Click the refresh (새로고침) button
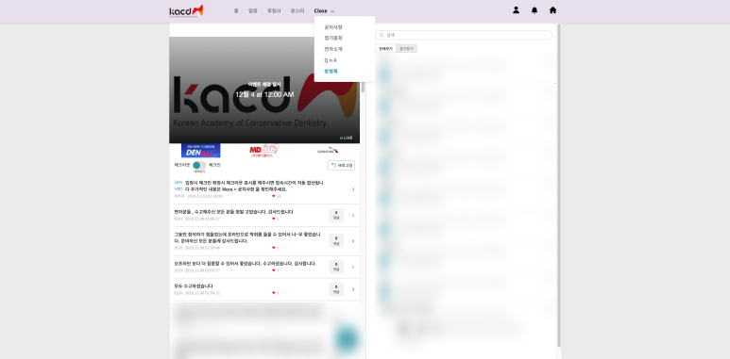The image size is (730, 359). (x=341, y=165)
